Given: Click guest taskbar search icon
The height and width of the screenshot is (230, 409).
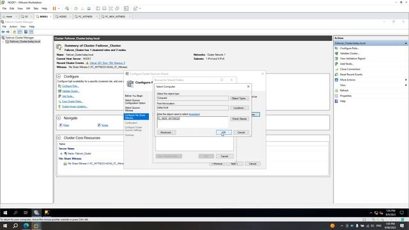Looking at the screenshot, I should 15,213.
